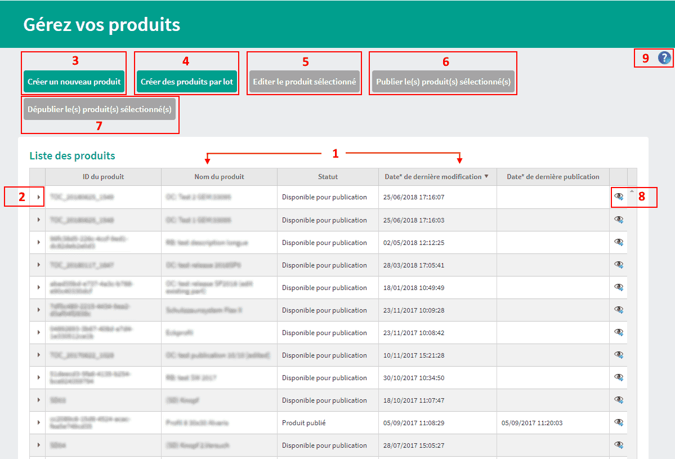The height and width of the screenshot is (459, 675).
Task: Open the blue help question mark icon
Action: (664, 57)
